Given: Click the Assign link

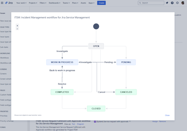Looking at the screenshot, I should point(155,121).
